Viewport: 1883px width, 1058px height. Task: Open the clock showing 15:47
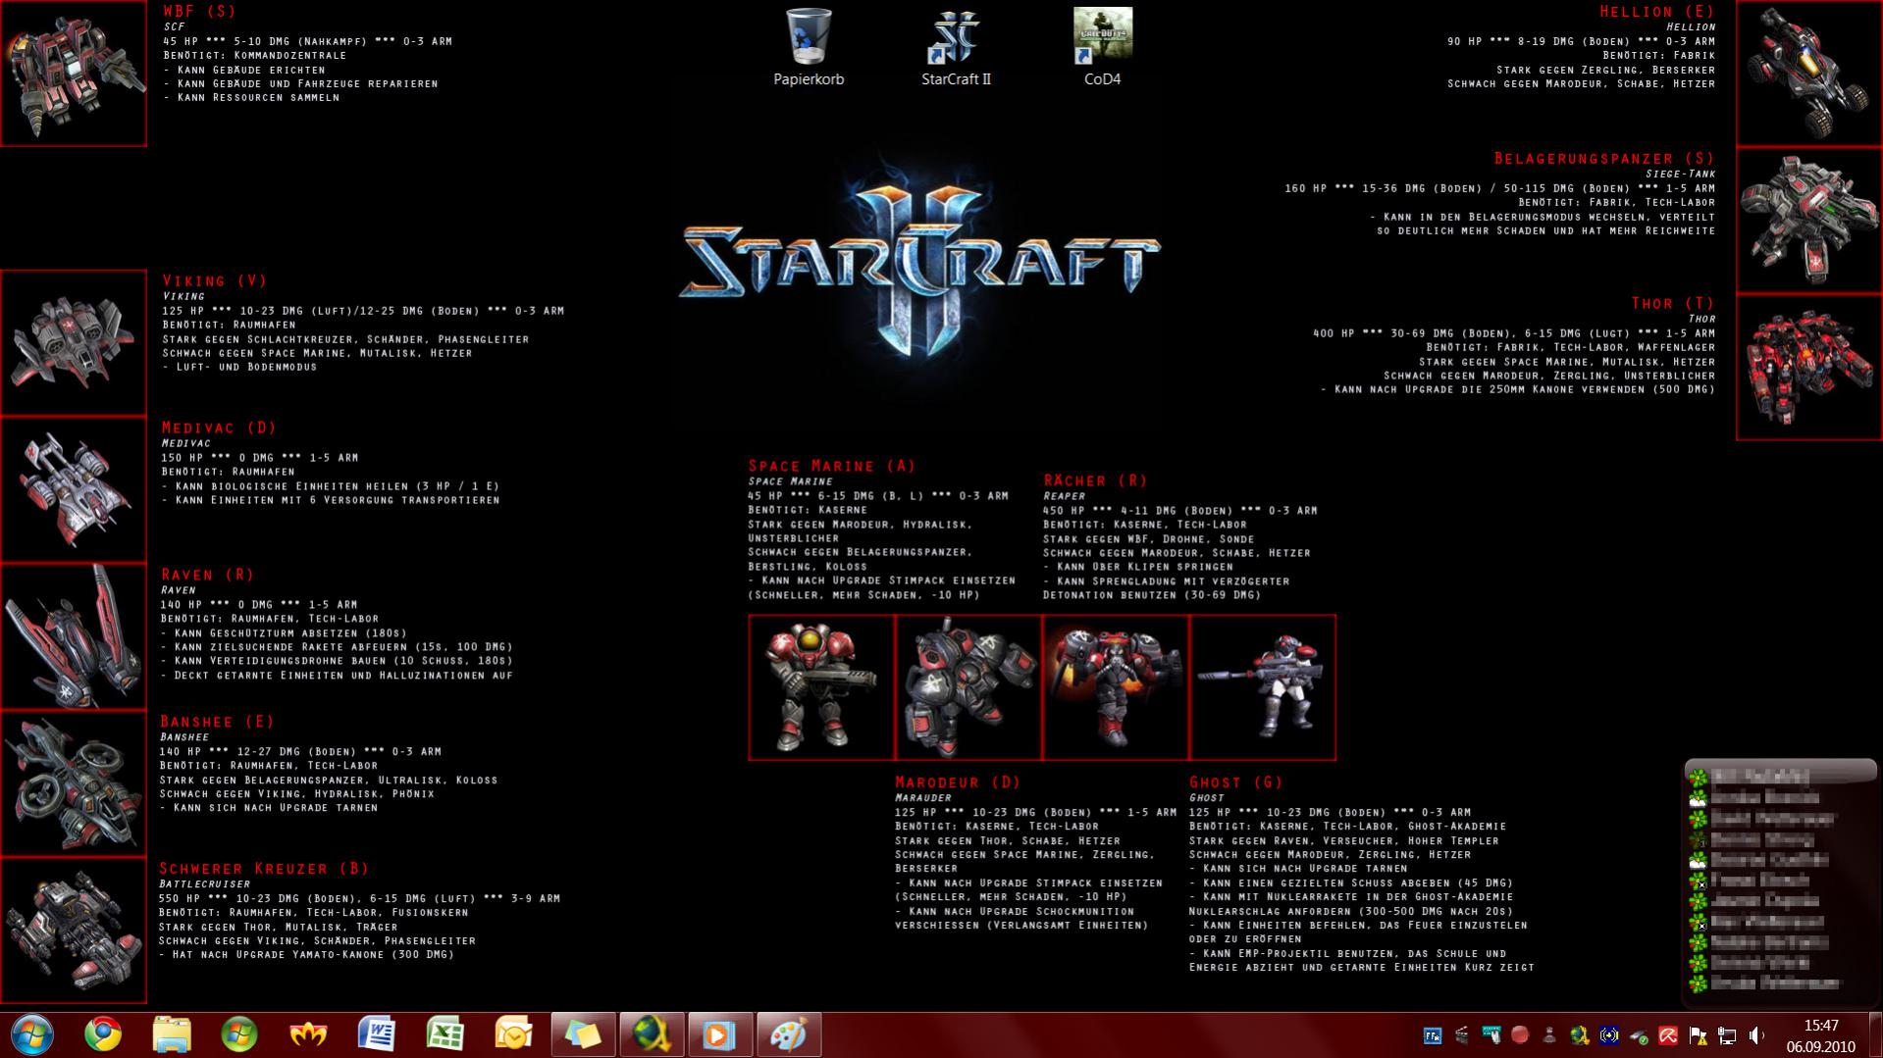(x=1820, y=1035)
